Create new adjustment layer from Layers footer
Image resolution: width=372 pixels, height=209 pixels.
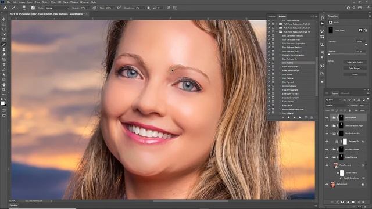click(348, 202)
